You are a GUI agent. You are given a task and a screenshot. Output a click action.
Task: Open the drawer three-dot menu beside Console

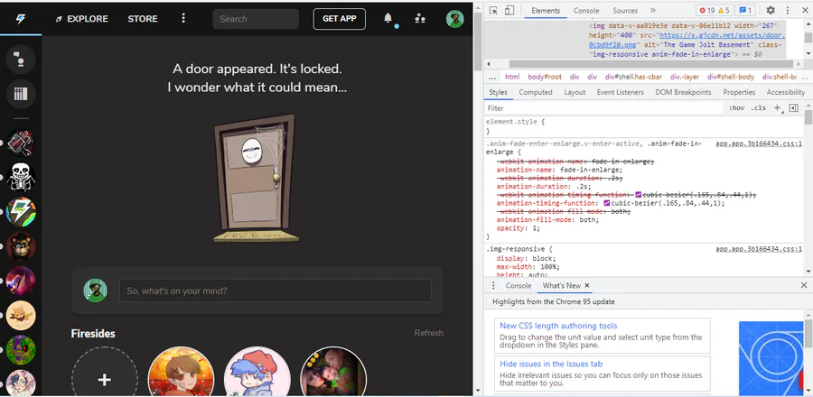493,285
